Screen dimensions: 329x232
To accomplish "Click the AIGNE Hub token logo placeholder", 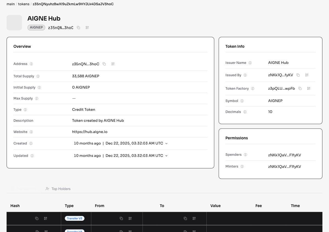I will (x=14, y=23).
